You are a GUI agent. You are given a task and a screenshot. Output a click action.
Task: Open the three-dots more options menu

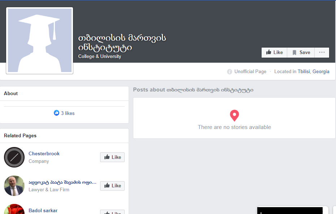click(322, 53)
